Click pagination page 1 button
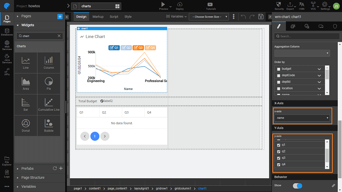The width and height of the screenshot is (342, 192). [95, 136]
